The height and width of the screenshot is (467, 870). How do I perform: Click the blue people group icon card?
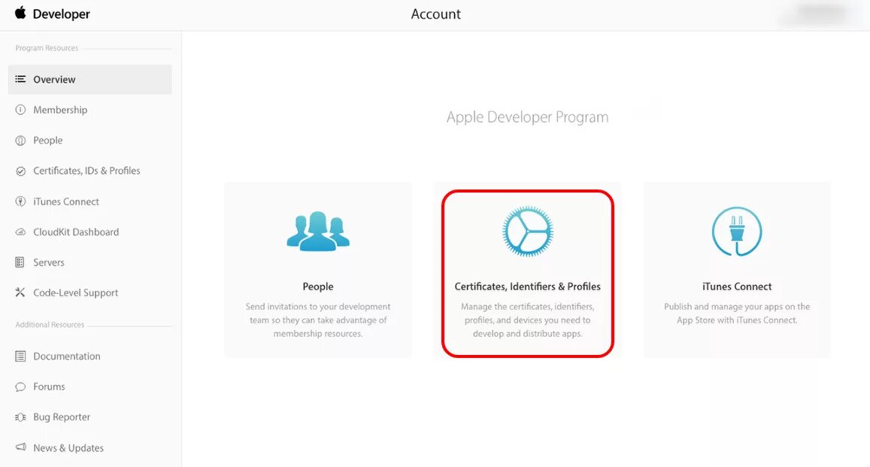(318, 232)
